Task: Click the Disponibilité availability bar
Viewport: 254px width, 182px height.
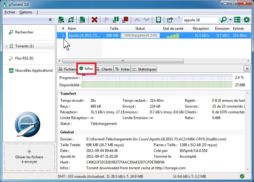Action: (x=157, y=85)
